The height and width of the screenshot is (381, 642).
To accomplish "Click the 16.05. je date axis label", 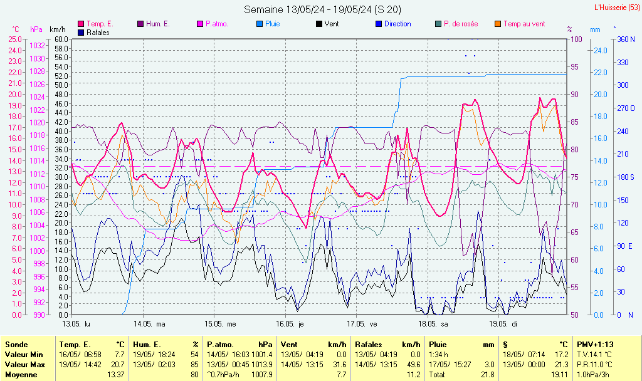I will pos(290,324).
